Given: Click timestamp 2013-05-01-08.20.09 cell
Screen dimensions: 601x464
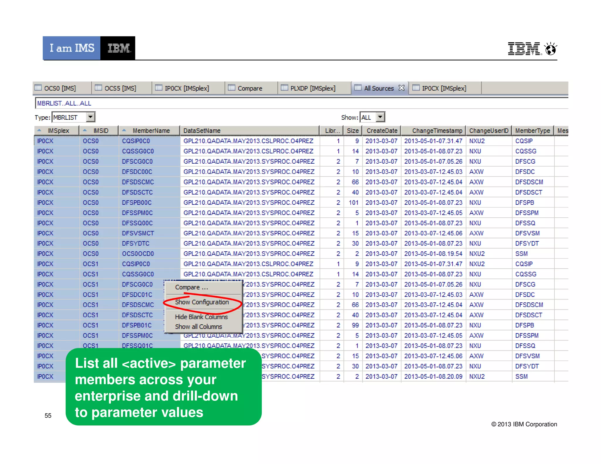Looking at the screenshot, I should pyautogui.click(x=433, y=376).
